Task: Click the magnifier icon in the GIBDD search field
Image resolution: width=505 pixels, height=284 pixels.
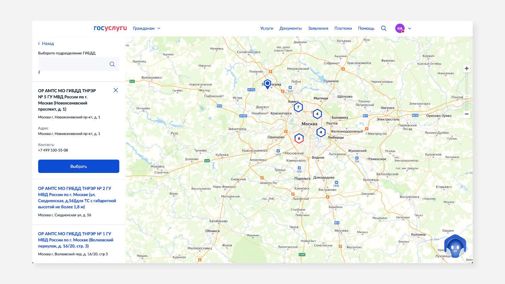Action: pos(112,64)
